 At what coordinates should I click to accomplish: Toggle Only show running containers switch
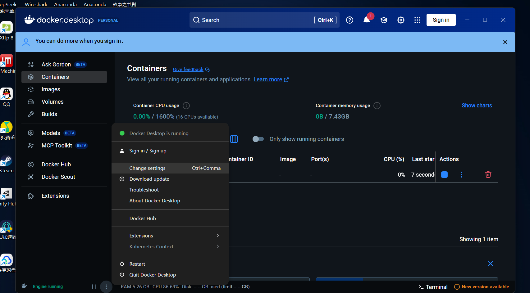click(258, 139)
